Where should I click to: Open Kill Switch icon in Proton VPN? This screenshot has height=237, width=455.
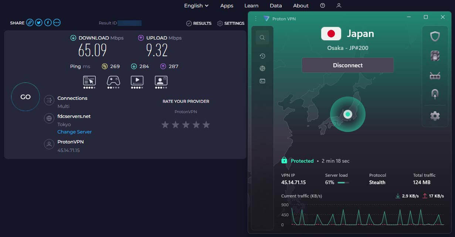(435, 56)
